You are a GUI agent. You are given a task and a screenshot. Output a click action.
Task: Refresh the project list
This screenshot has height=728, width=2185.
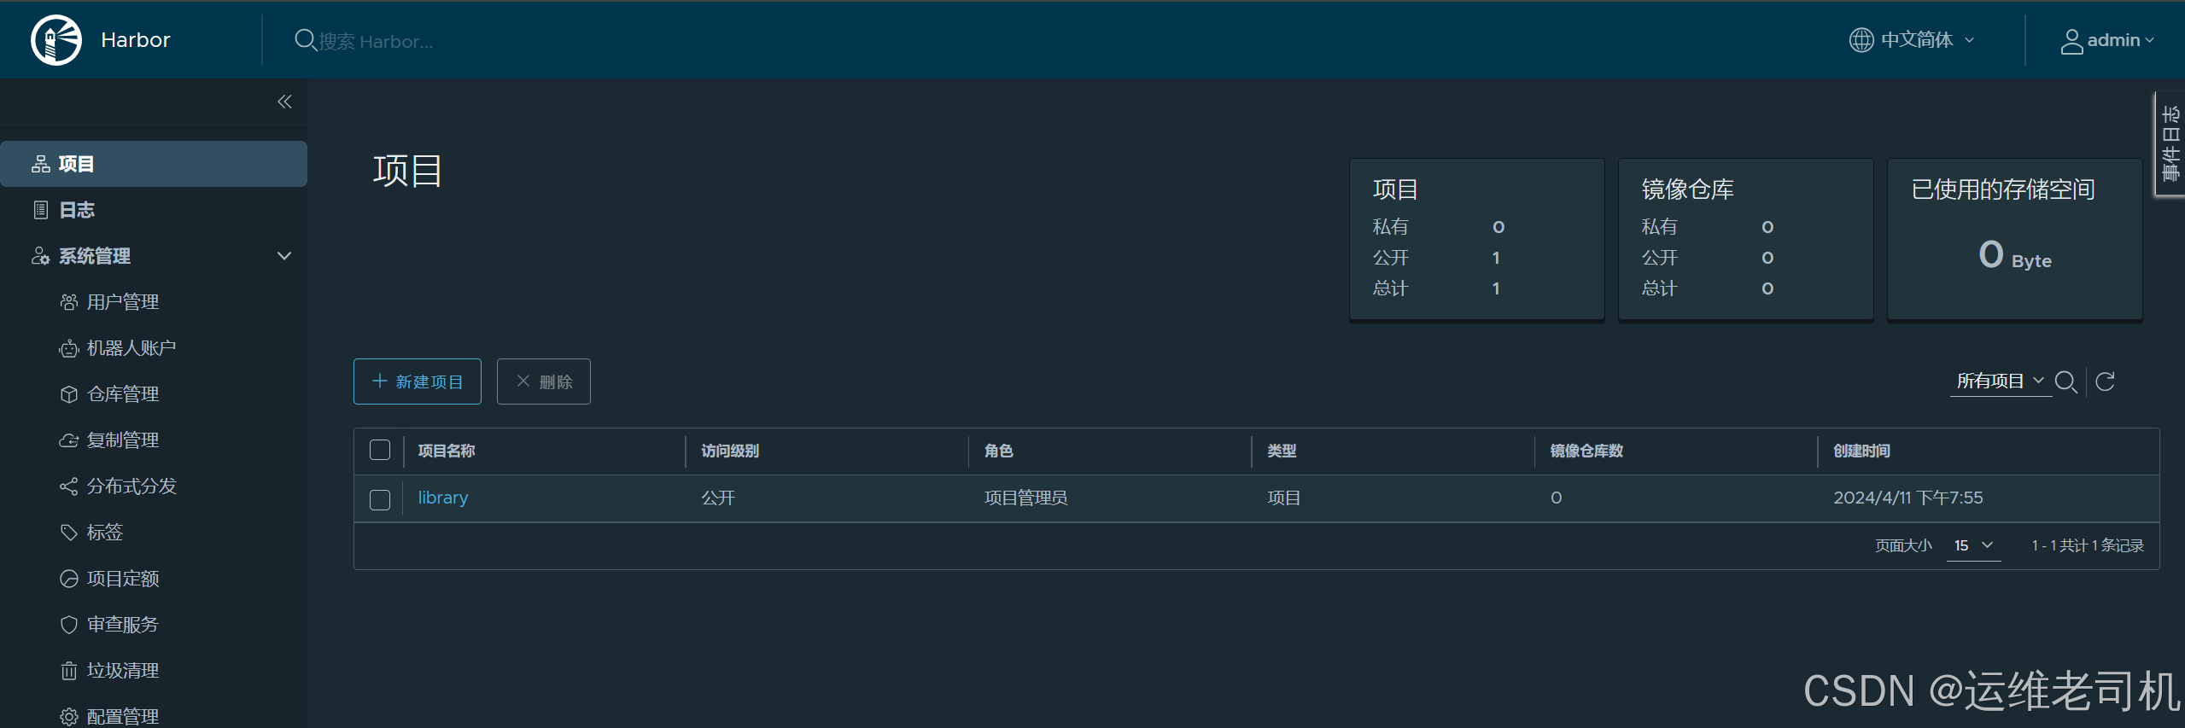coord(2105,381)
